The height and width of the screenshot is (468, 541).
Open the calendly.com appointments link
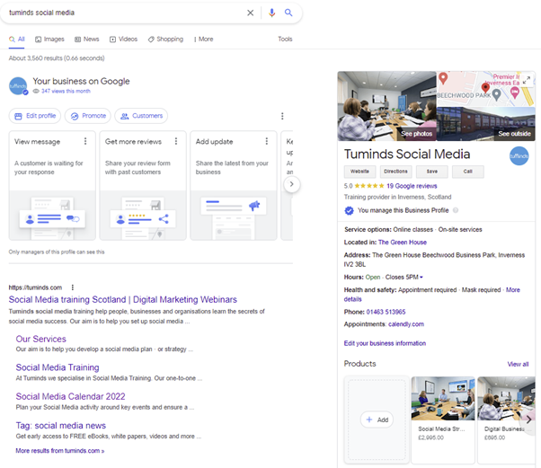[x=406, y=324]
